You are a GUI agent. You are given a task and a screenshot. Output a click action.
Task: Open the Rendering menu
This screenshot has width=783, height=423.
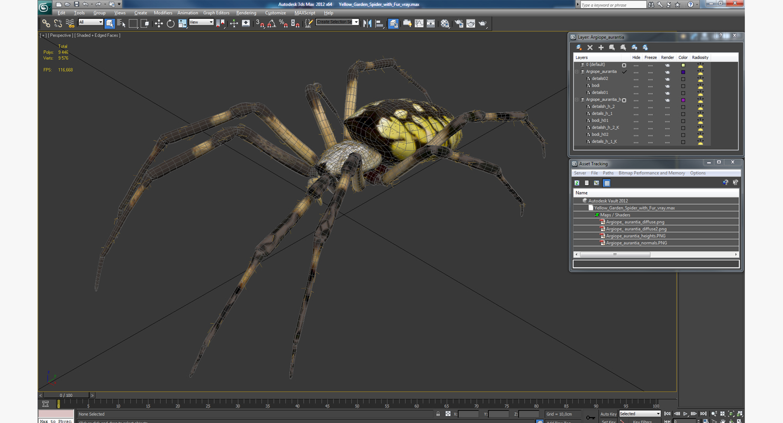point(246,13)
